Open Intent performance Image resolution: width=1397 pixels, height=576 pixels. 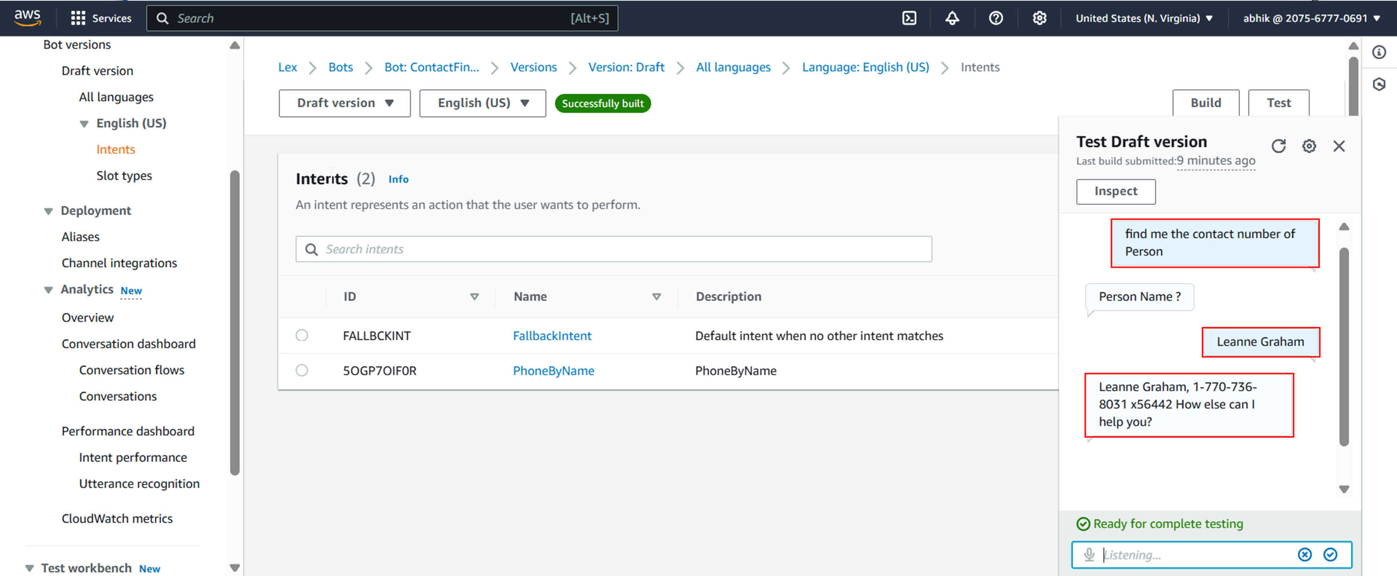coord(133,457)
